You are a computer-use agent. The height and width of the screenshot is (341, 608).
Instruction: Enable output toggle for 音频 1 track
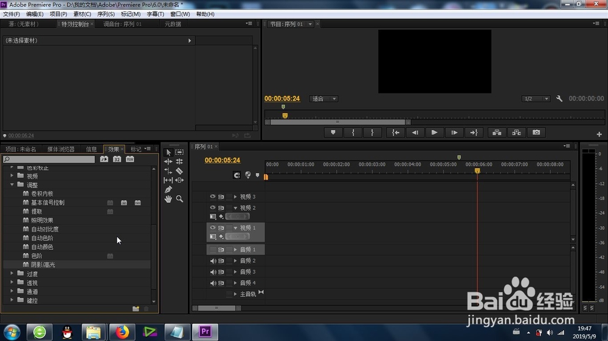click(x=213, y=249)
